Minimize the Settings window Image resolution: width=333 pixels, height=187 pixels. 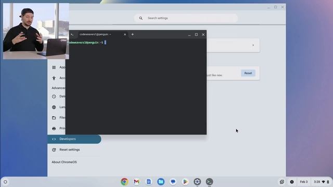coord(268,7)
